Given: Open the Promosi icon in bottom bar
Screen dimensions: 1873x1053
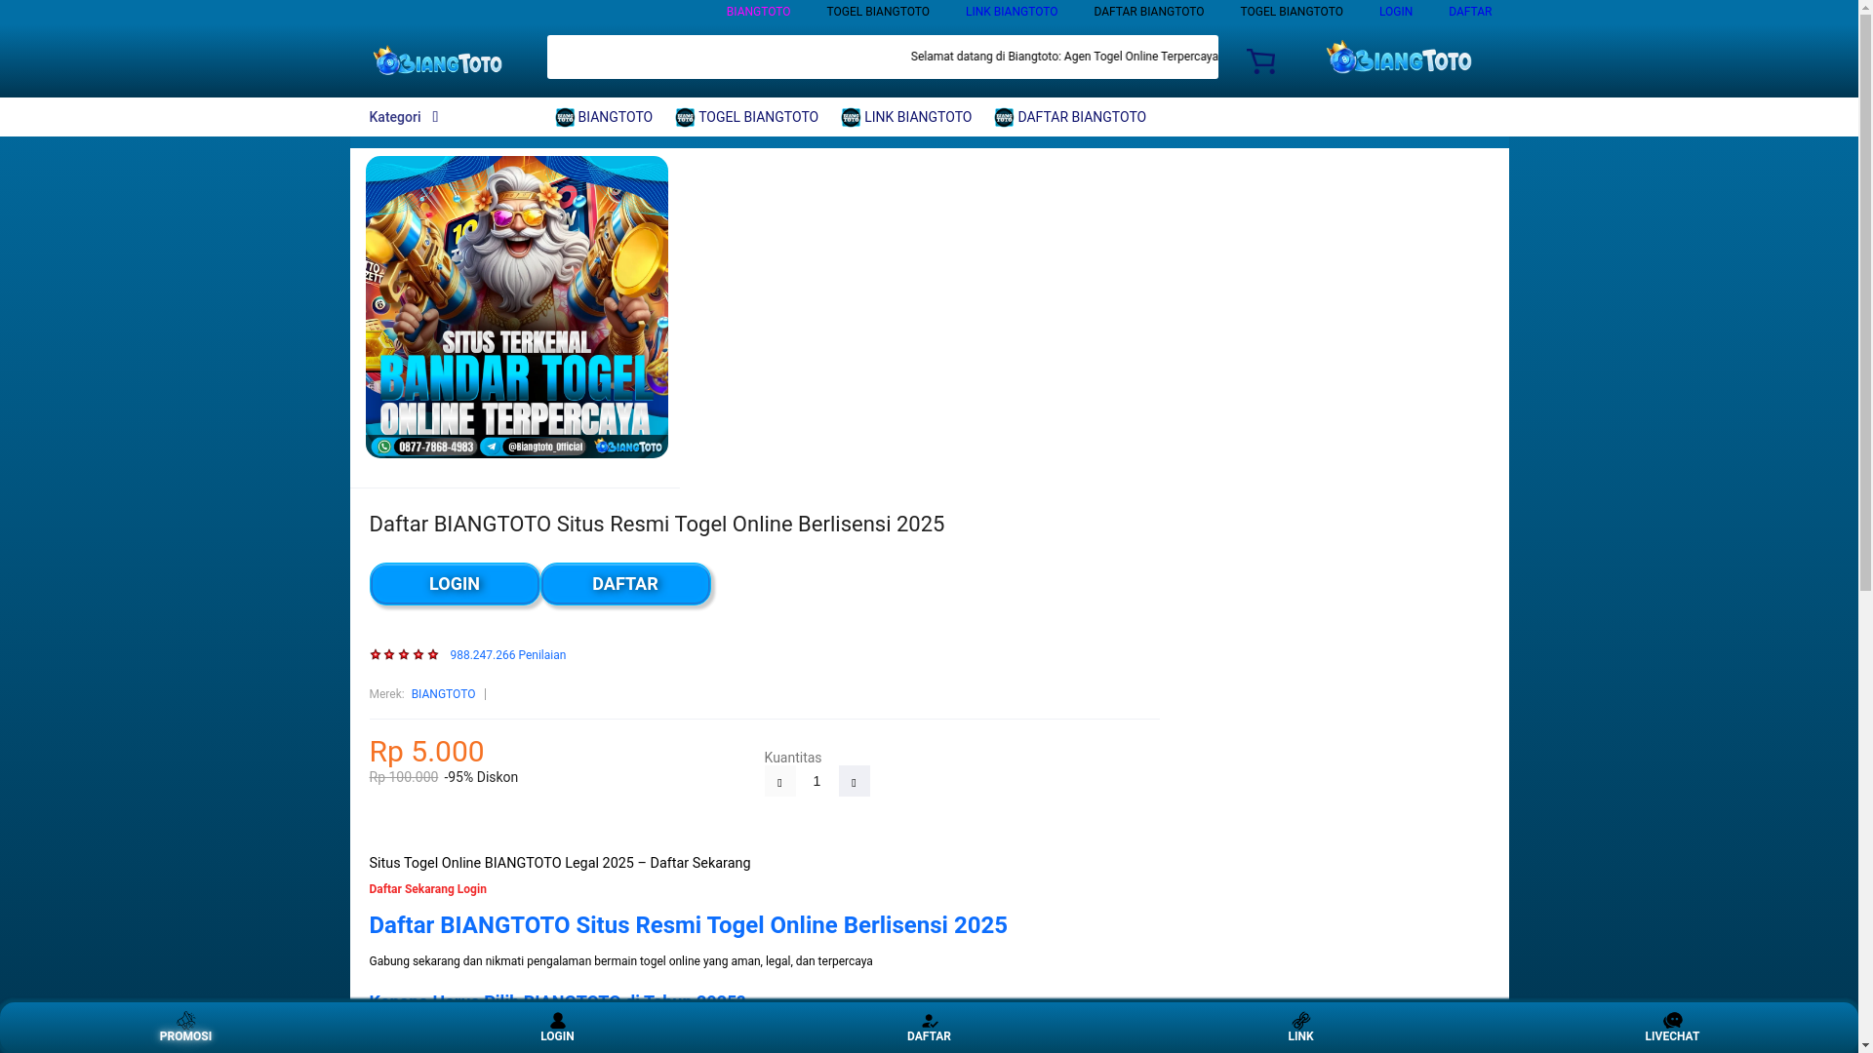Looking at the screenshot, I should coord(185,1021).
